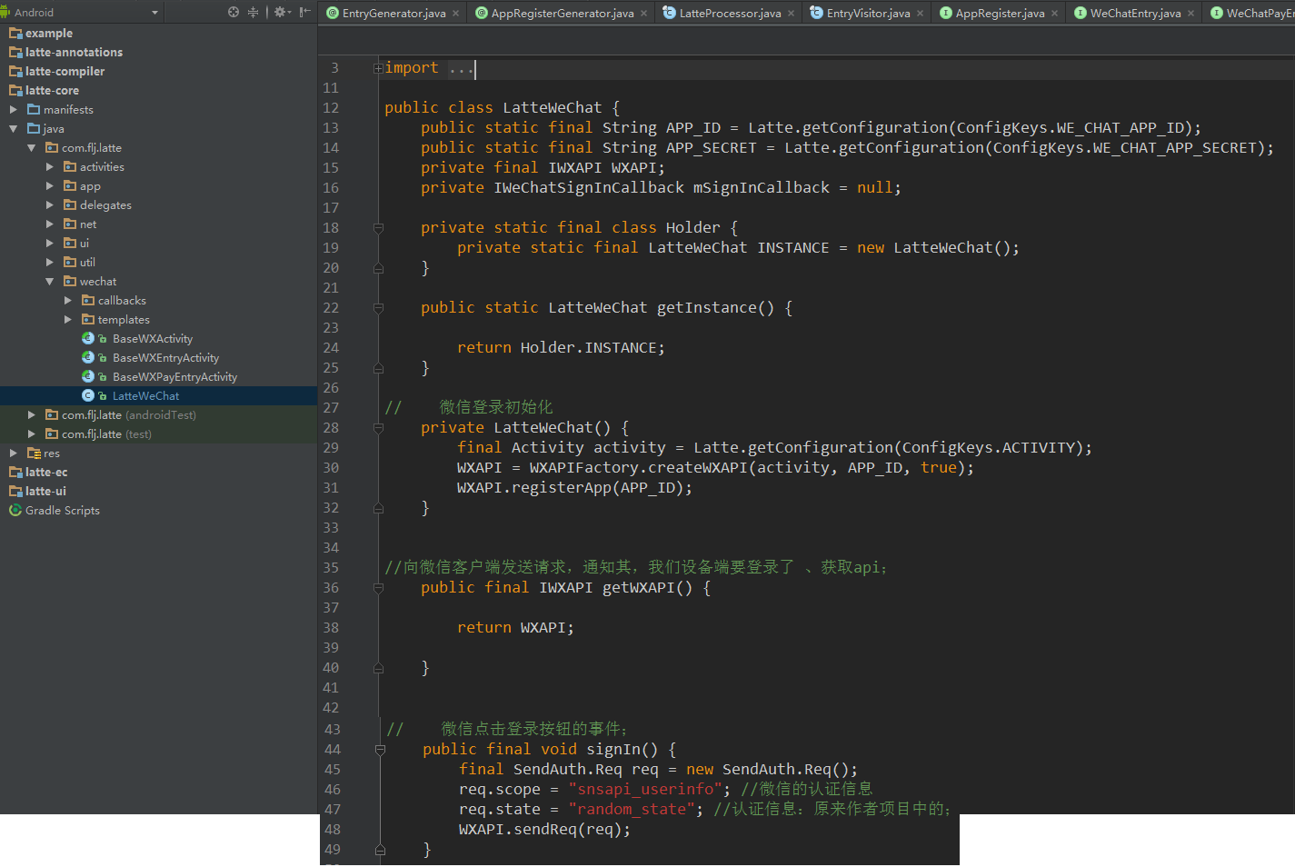This screenshot has height=867, width=1295.
Task: Select the latte-annotations module
Action: tap(74, 52)
